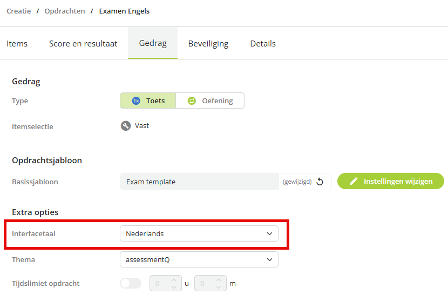
Task: Click the green repeat icon on Oefening
Action: pos(192,101)
